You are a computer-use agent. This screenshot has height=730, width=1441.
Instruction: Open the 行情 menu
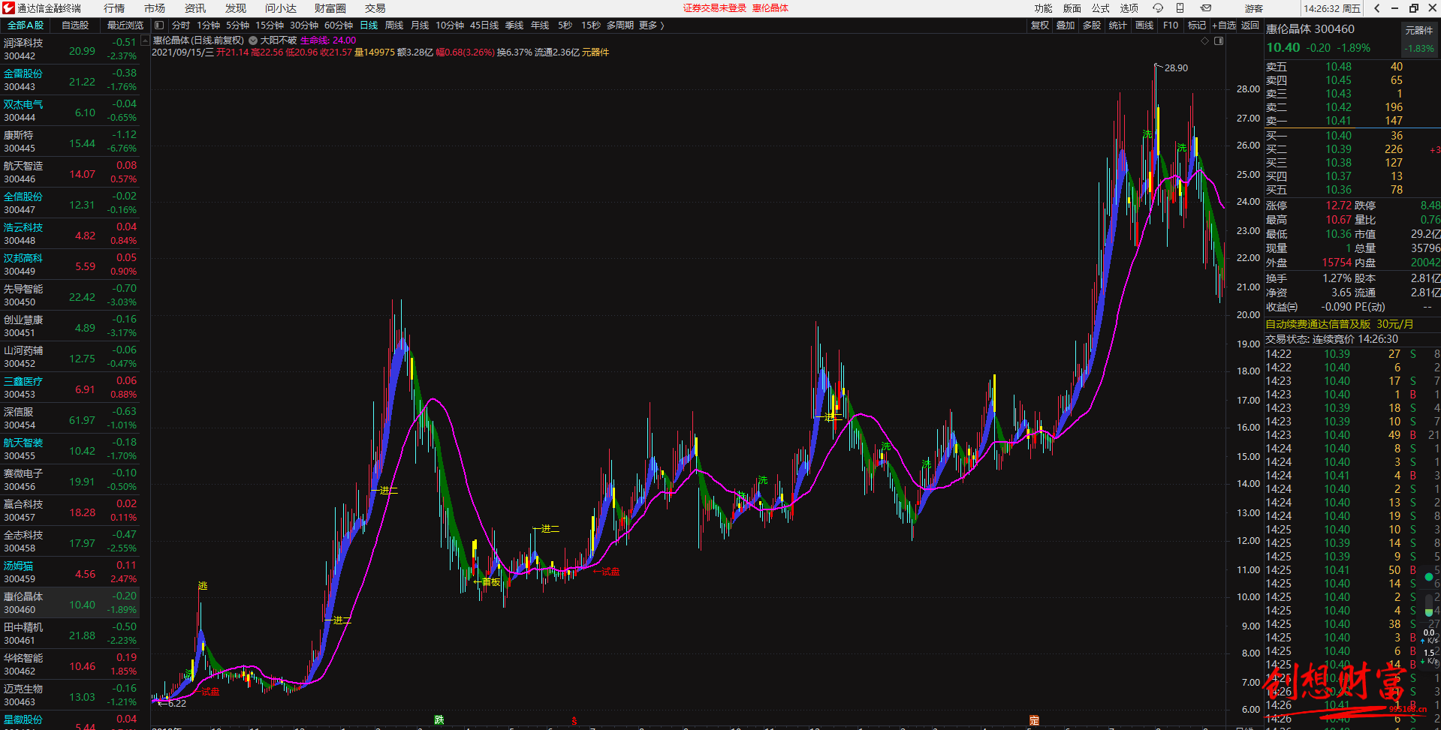[114, 8]
